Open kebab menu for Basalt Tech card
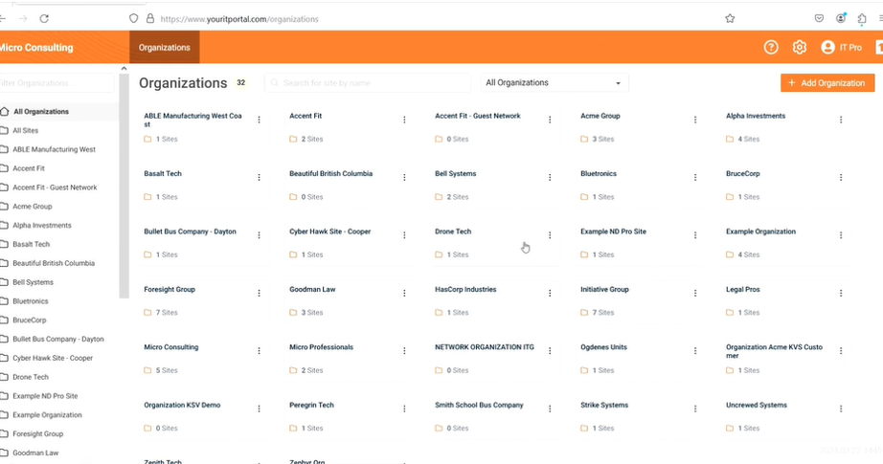This screenshot has width=883, height=464. click(x=259, y=178)
